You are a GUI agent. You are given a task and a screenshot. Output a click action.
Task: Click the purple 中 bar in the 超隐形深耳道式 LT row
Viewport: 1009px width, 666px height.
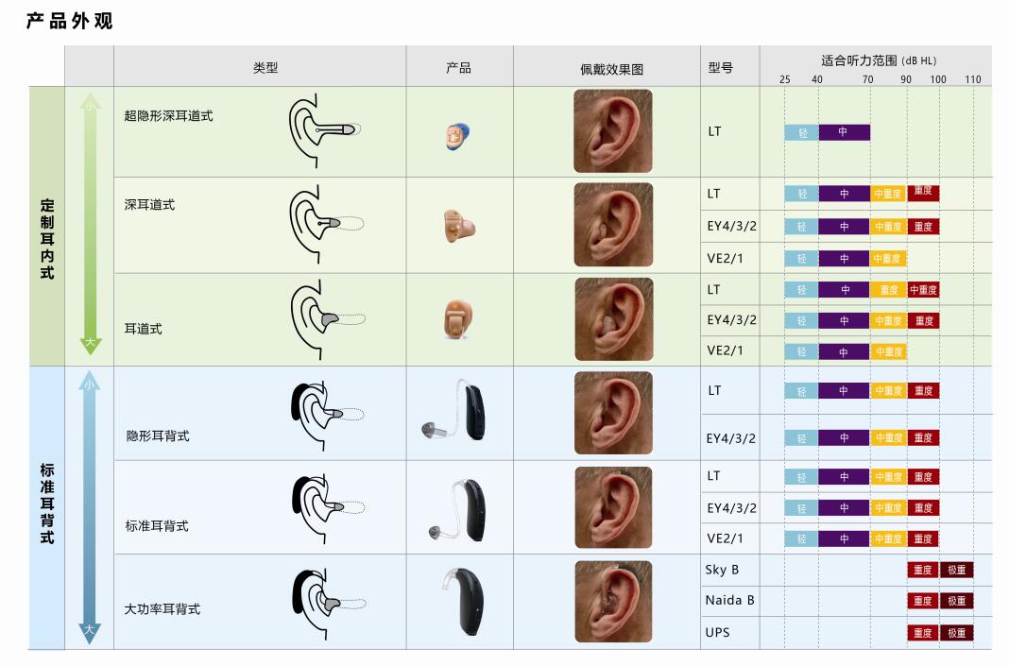pos(844,132)
